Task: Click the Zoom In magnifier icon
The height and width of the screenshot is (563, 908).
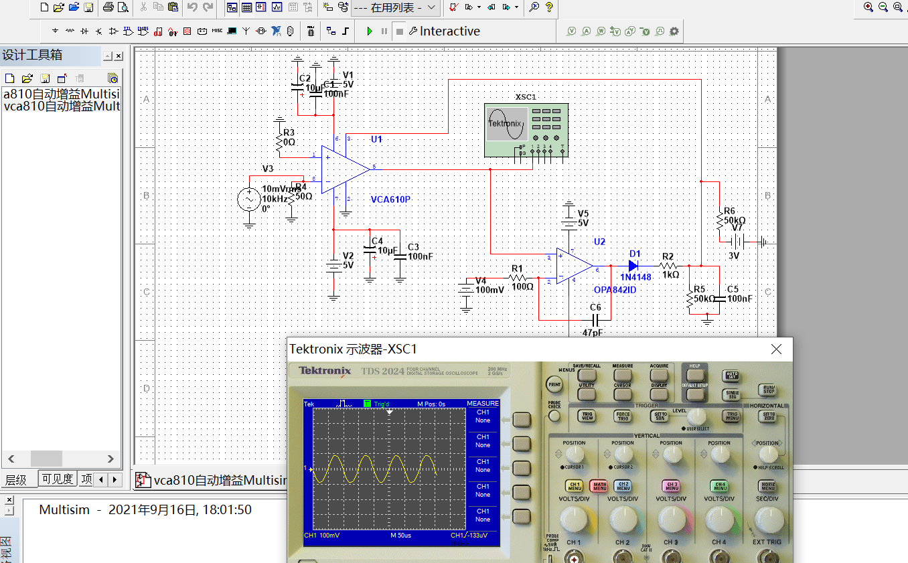Action: click(868, 7)
